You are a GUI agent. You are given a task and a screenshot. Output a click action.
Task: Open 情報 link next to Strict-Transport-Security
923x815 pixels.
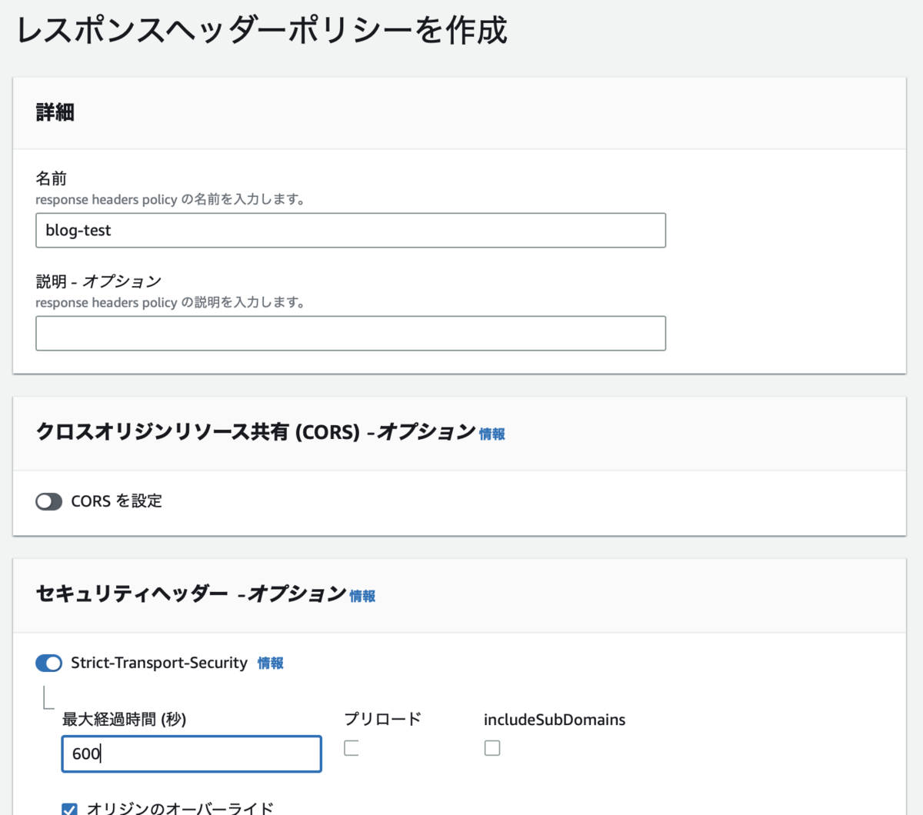pos(270,664)
